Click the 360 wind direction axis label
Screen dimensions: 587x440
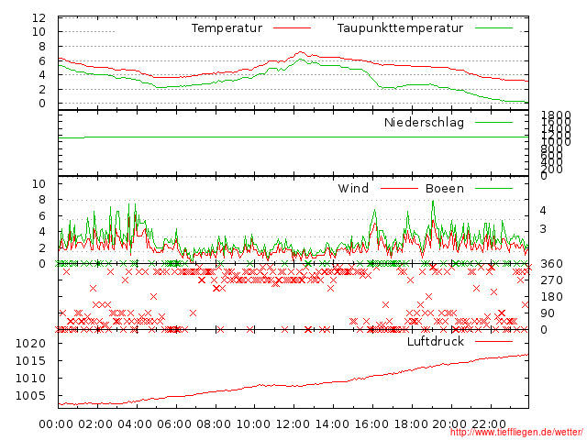pyautogui.click(x=551, y=264)
